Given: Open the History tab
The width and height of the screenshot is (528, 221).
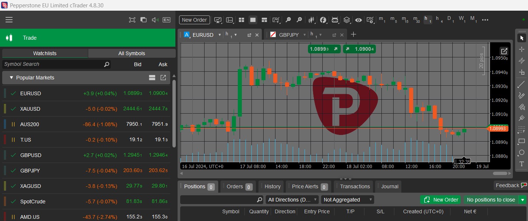Looking at the screenshot, I should click(x=271, y=186).
